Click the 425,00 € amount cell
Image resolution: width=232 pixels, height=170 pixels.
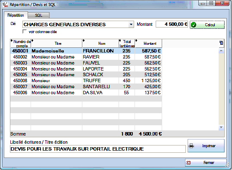148,87
